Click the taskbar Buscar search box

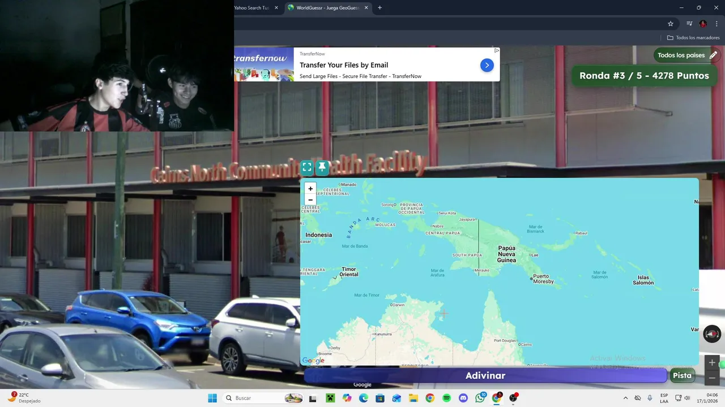pos(263,398)
